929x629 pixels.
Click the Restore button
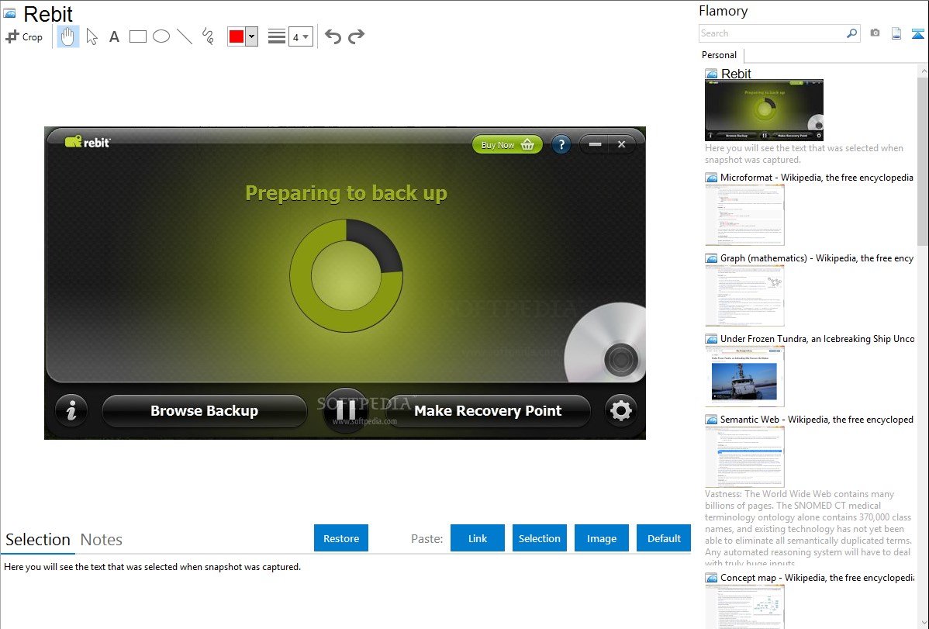click(x=341, y=538)
